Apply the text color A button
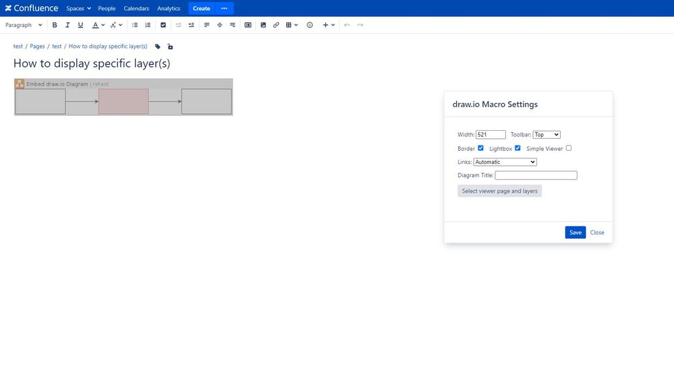 95,25
